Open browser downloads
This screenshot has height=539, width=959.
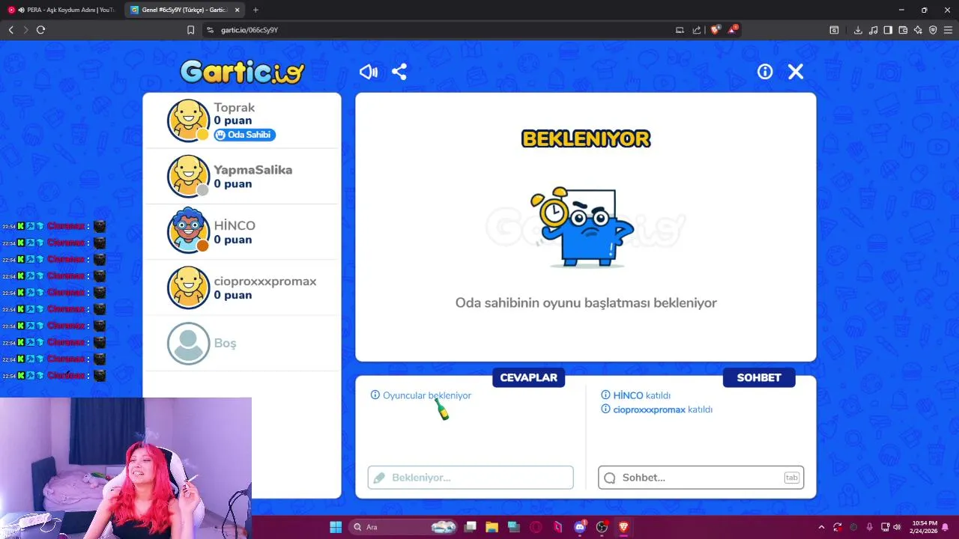(x=858, y=30)
